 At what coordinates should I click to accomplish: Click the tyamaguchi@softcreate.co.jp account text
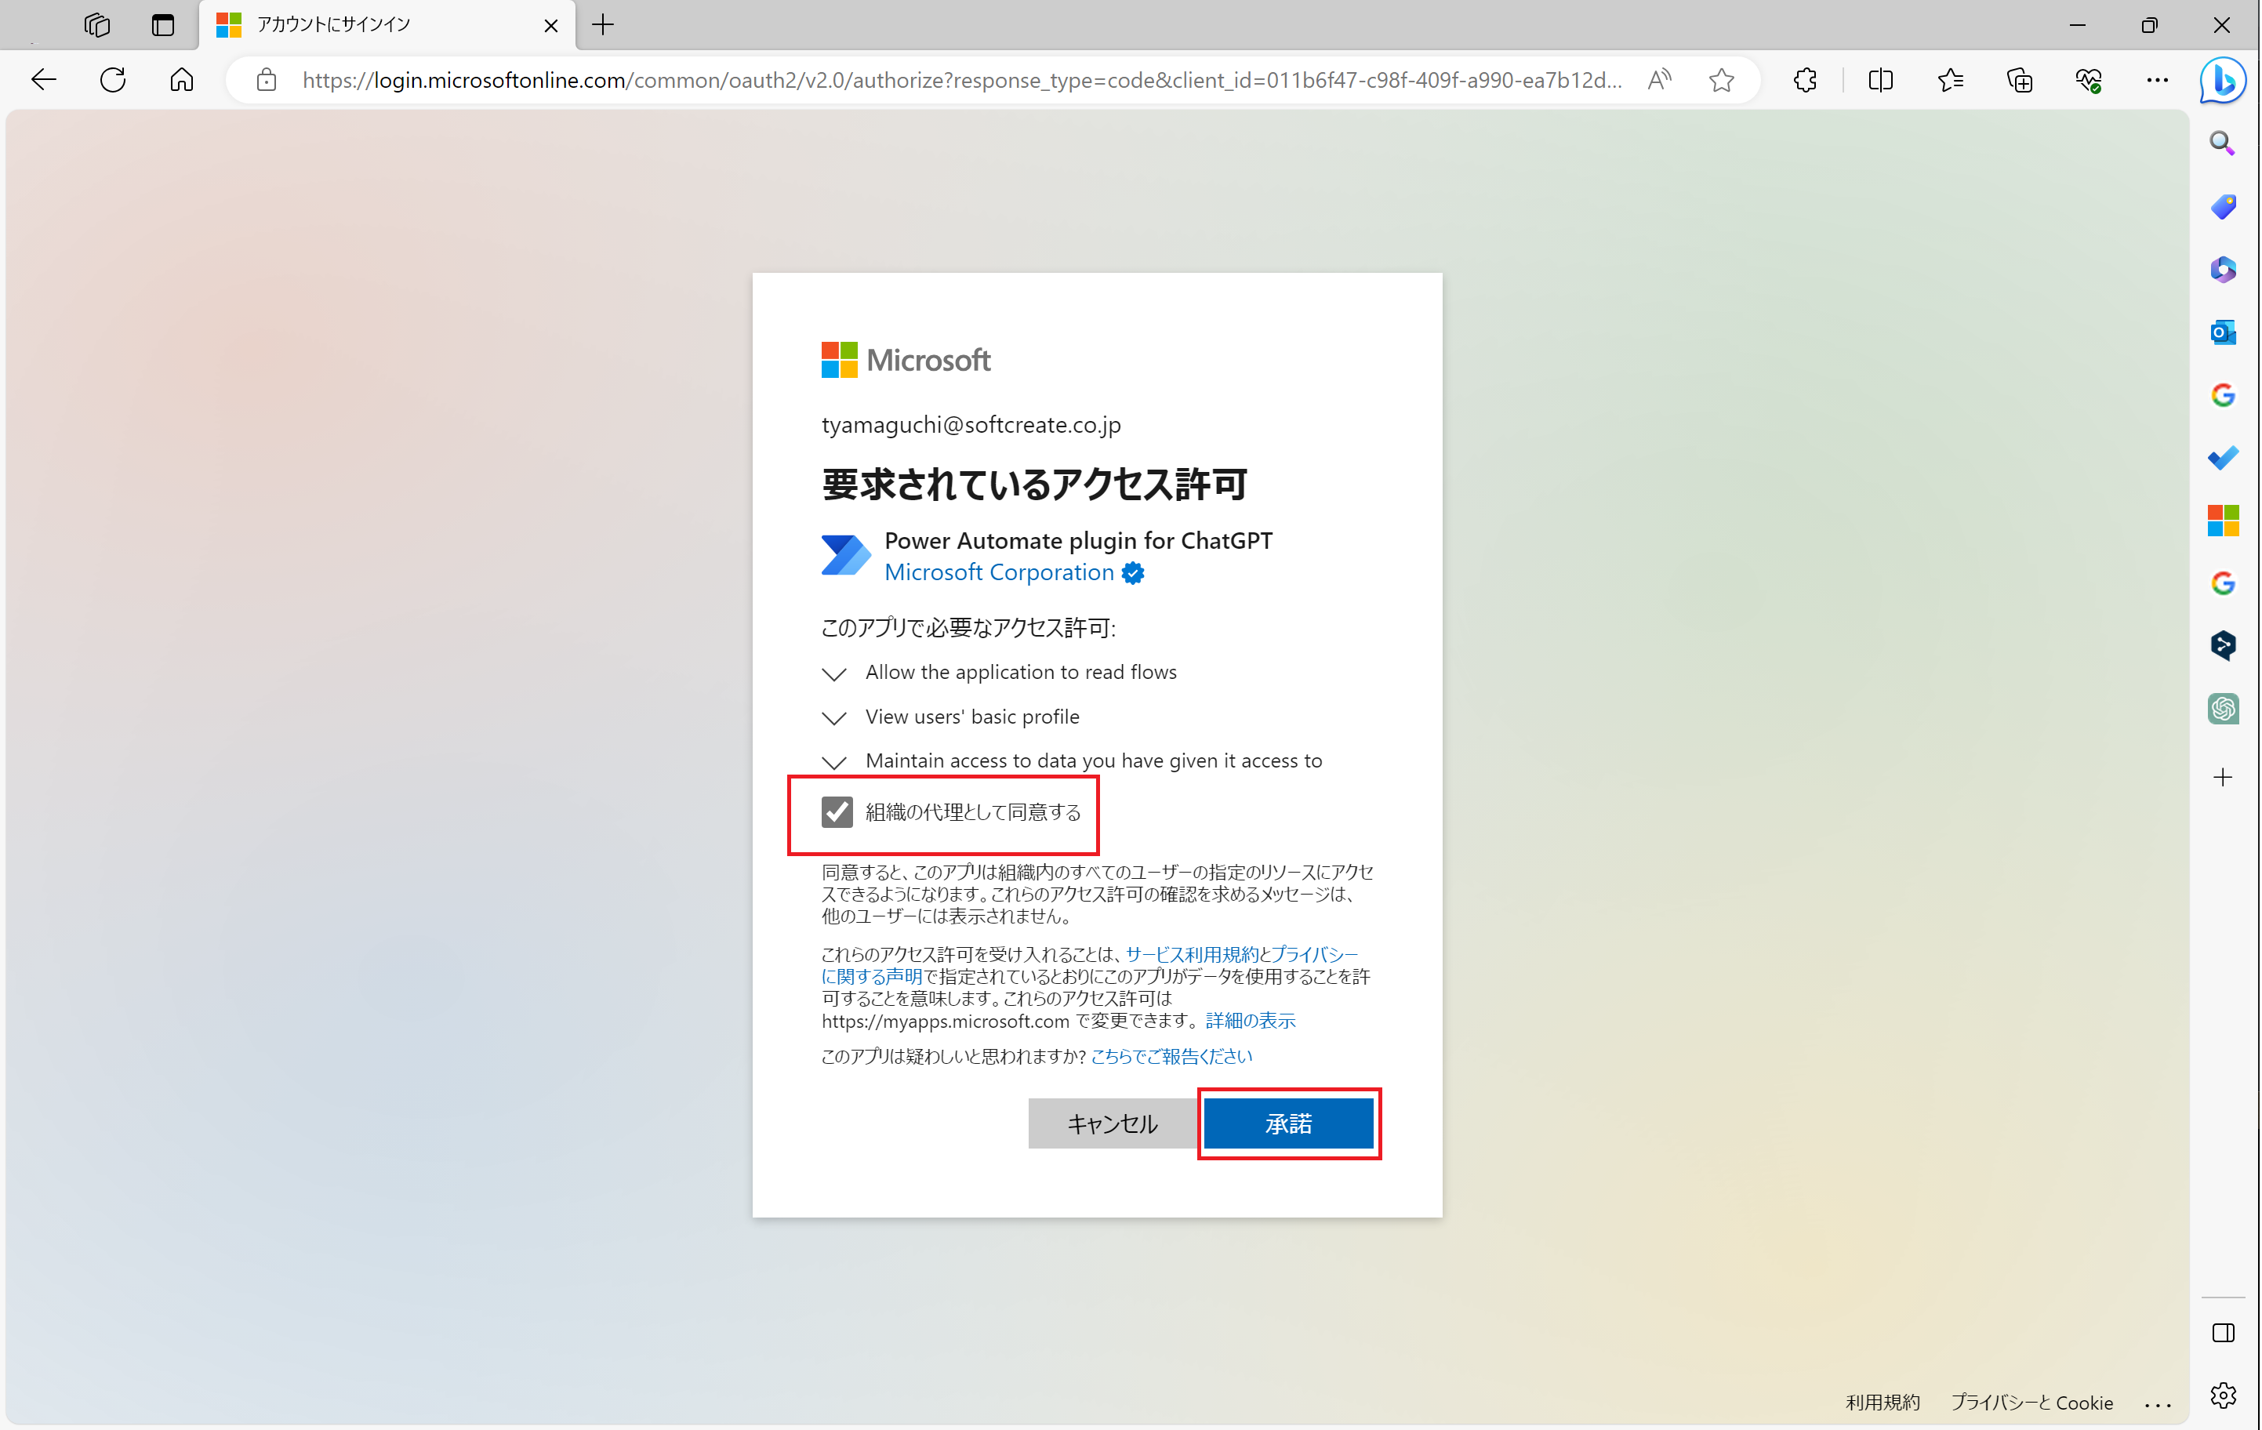click(971, 425)
